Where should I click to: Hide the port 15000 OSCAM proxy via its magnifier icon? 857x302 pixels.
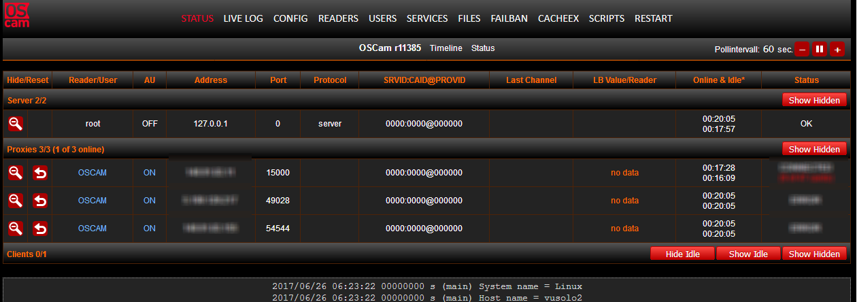[15, 173]
